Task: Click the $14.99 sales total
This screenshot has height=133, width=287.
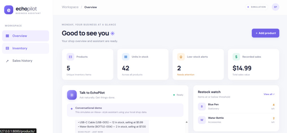Action: (x=242, y=68)
